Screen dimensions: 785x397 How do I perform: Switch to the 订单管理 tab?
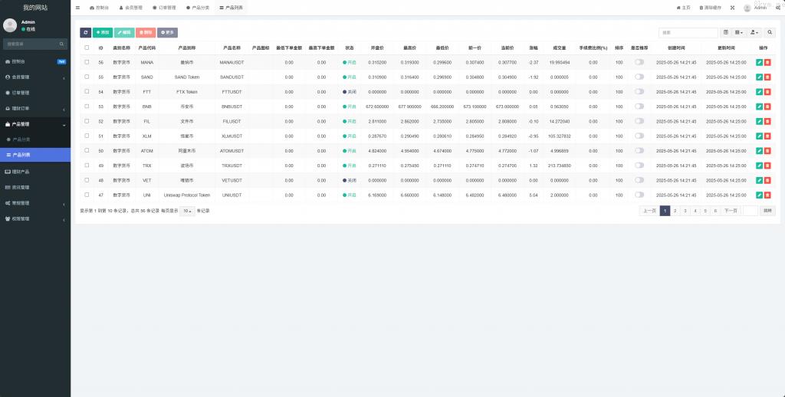(x=169, y=7)
